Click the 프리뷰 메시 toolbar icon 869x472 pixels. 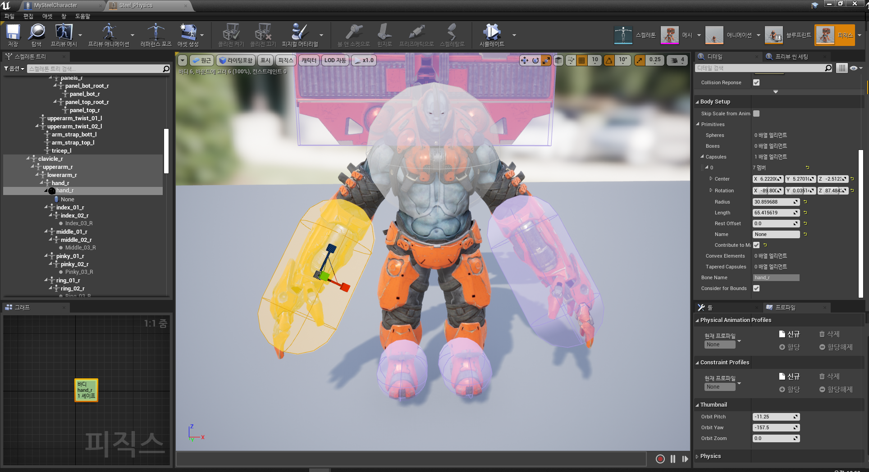pos(64,35)
